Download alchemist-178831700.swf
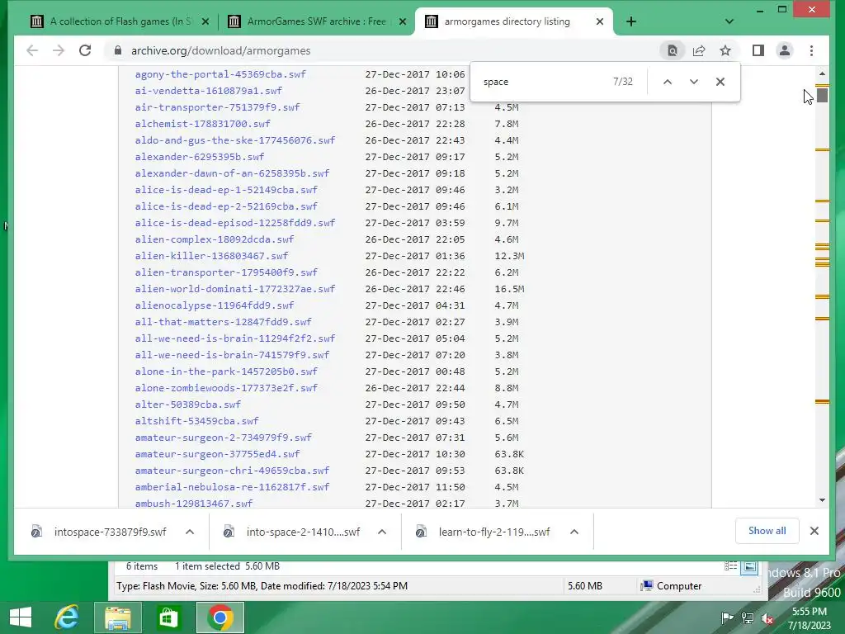 tap(203, 124)
